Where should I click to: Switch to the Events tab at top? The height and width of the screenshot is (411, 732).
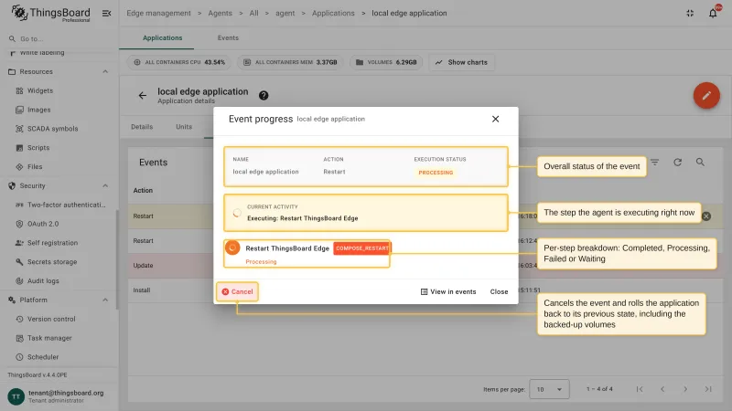228,37
